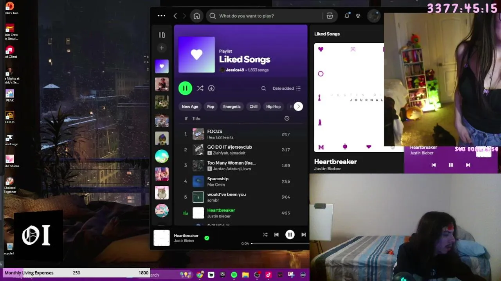Select the track FOCUS by Hearts2Hearts

241,134
